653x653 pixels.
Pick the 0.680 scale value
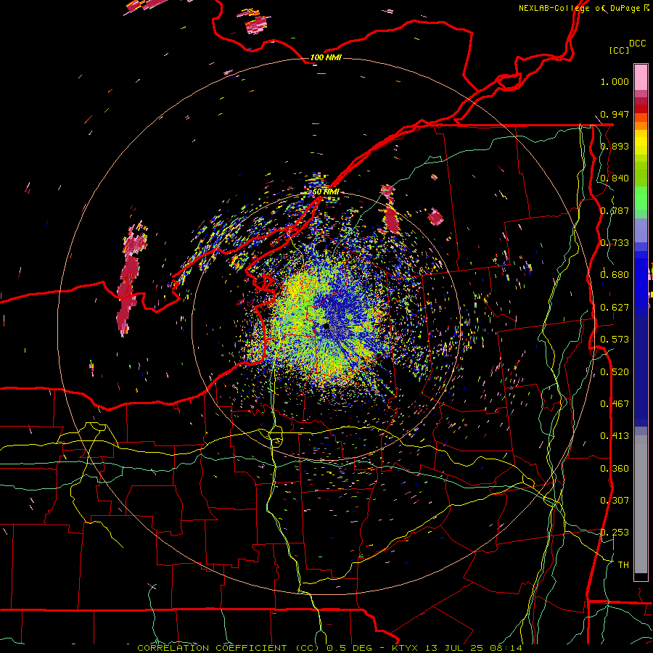(615, 275)
